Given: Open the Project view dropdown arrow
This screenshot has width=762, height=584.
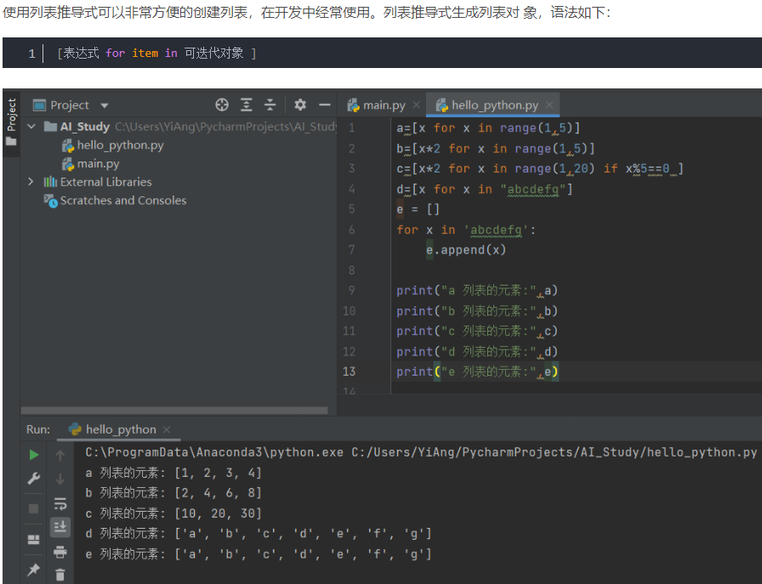Looking at the screenshot, I should 105,105.
